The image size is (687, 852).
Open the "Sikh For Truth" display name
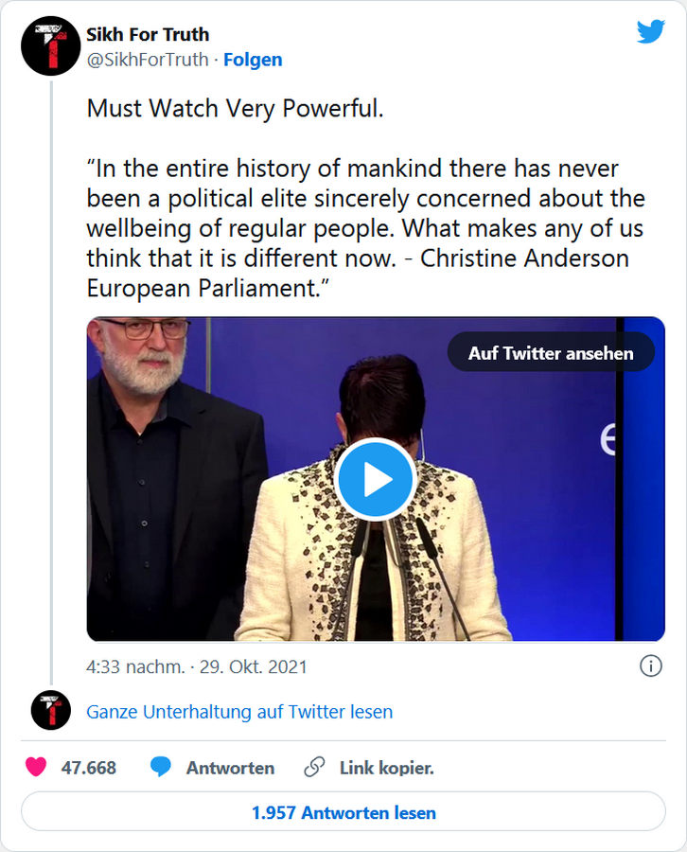tap(148, 35)
